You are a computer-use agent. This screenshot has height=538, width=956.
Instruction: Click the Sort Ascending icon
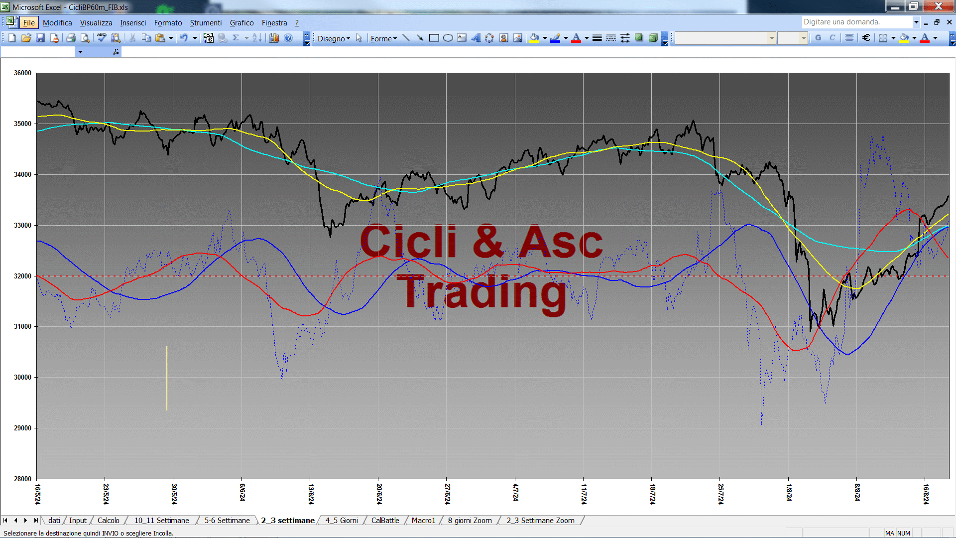(257, 38)
